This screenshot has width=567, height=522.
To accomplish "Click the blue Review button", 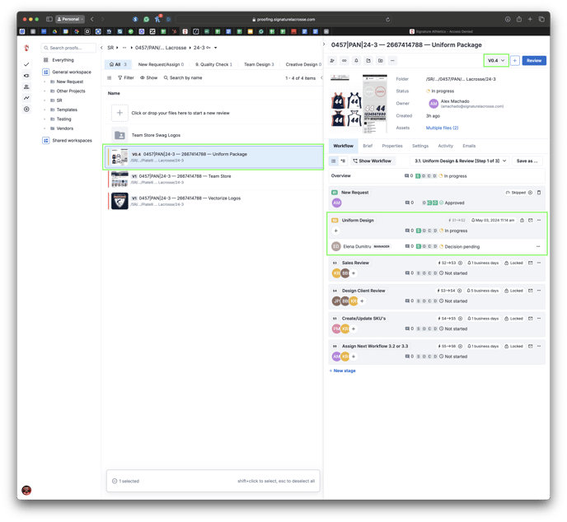I will (533, 61).
